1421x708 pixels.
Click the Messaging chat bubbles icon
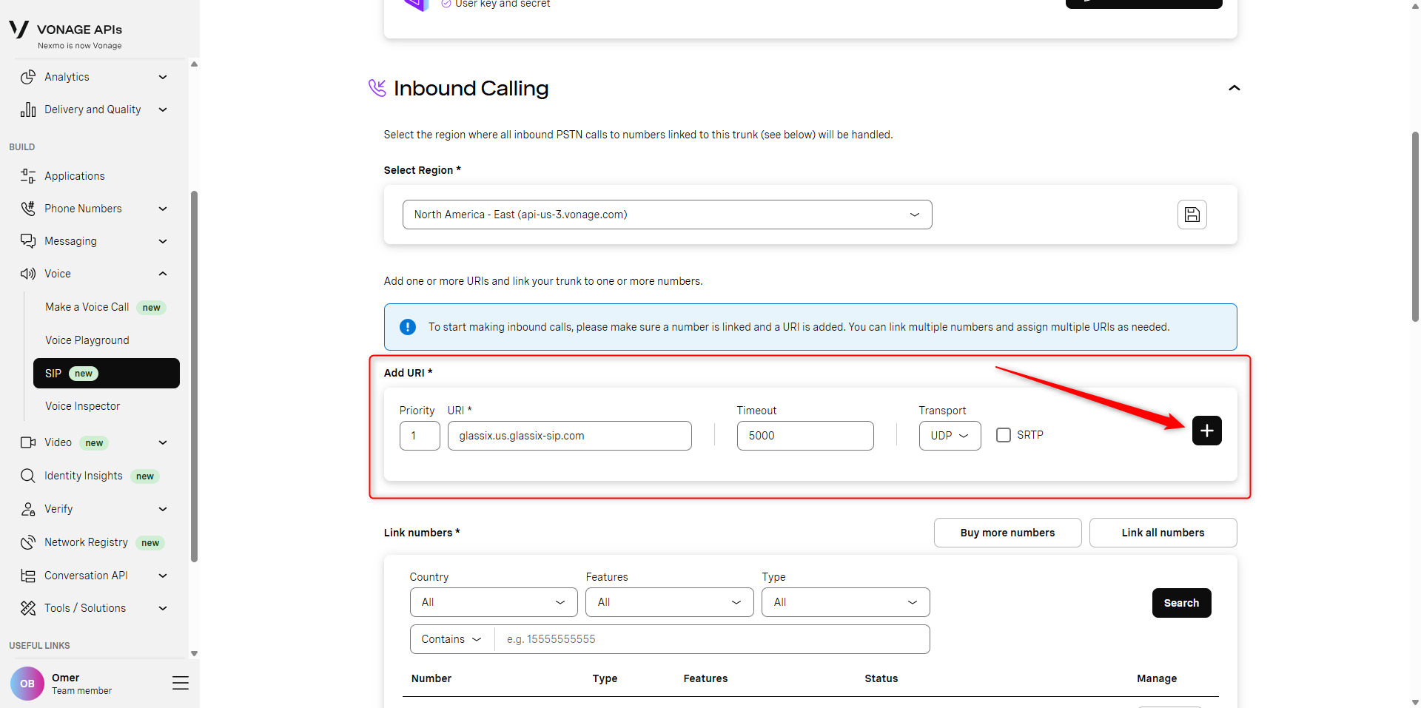click(x=28, y=241)
